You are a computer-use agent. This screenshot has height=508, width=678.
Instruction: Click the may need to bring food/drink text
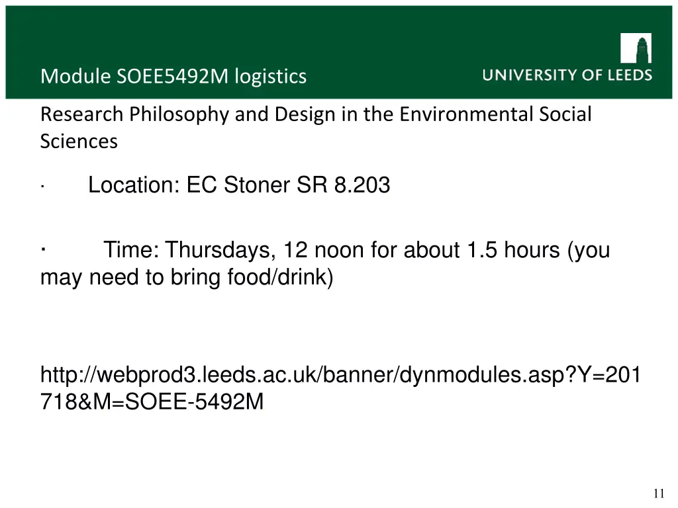[x=187, y=277]
